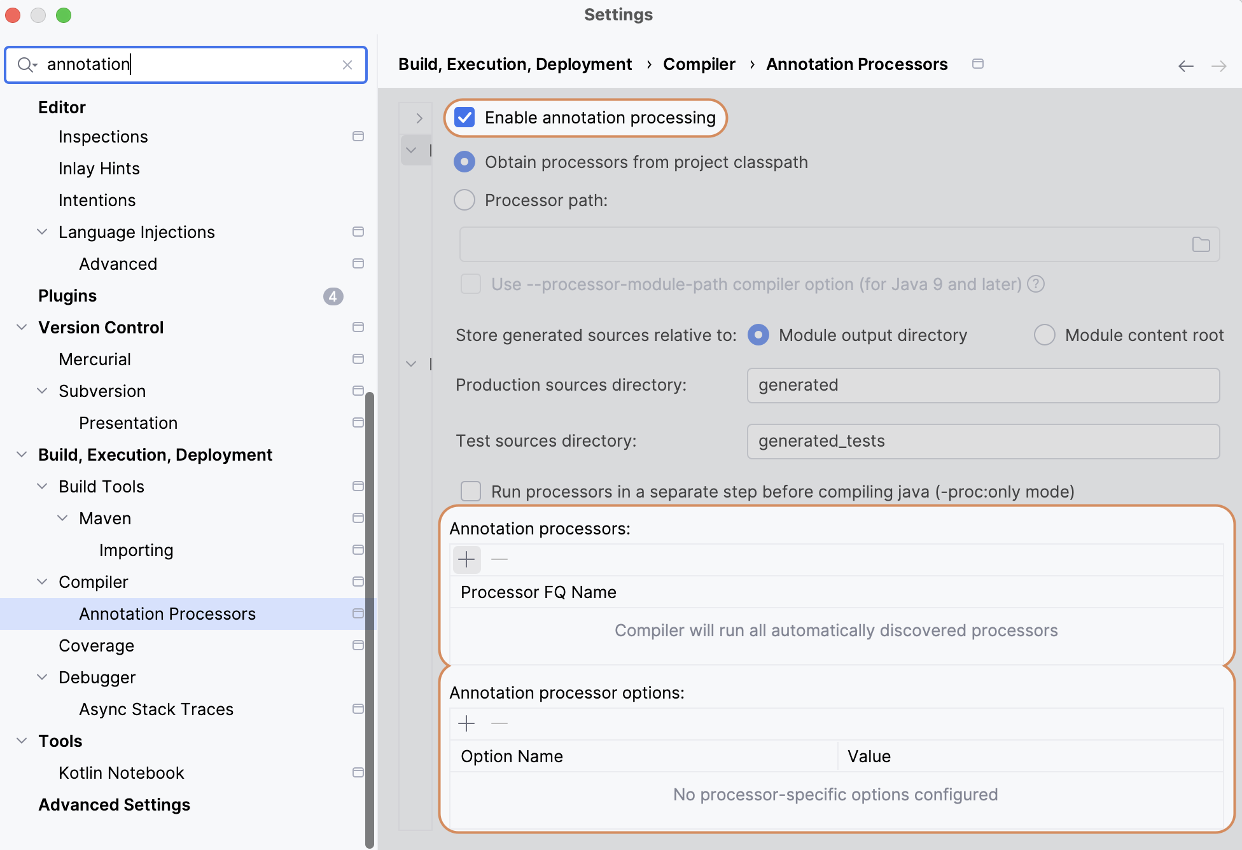Edit the Test sources directory field

coord(982,440)
